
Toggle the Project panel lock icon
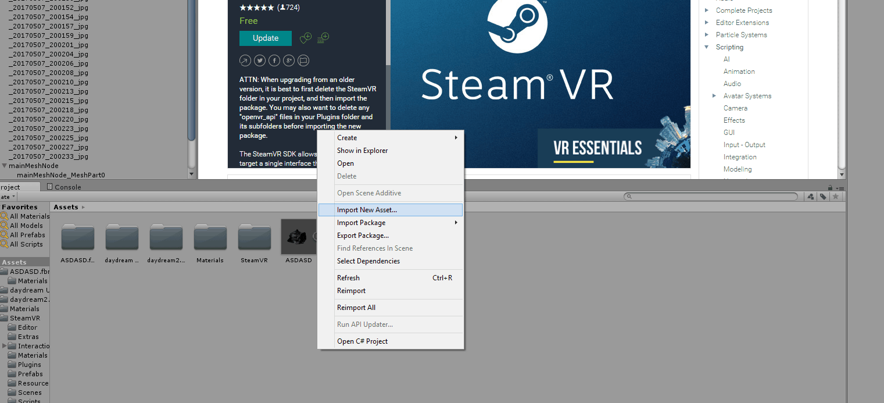[831, 187]
